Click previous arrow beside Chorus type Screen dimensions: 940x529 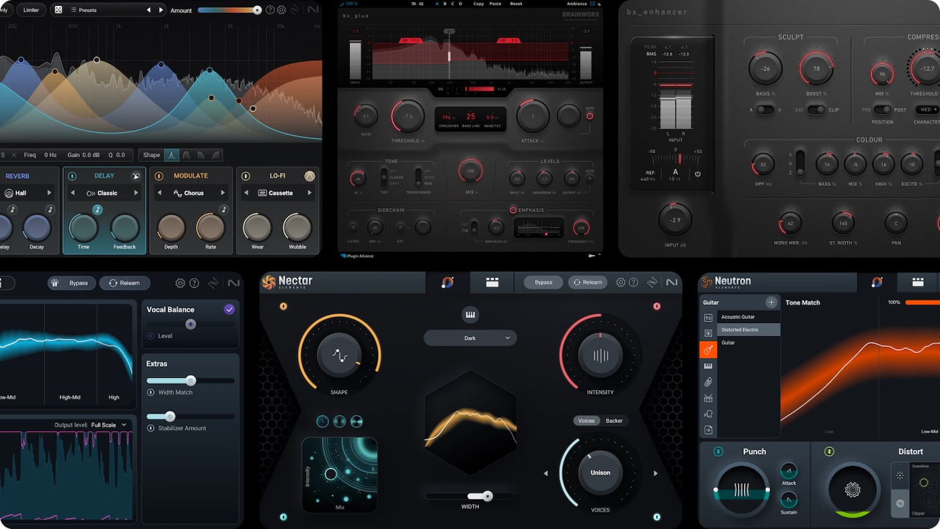pos(159,193)
